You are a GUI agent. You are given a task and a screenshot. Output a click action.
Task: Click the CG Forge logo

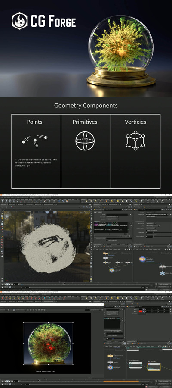tap(44, 21)
